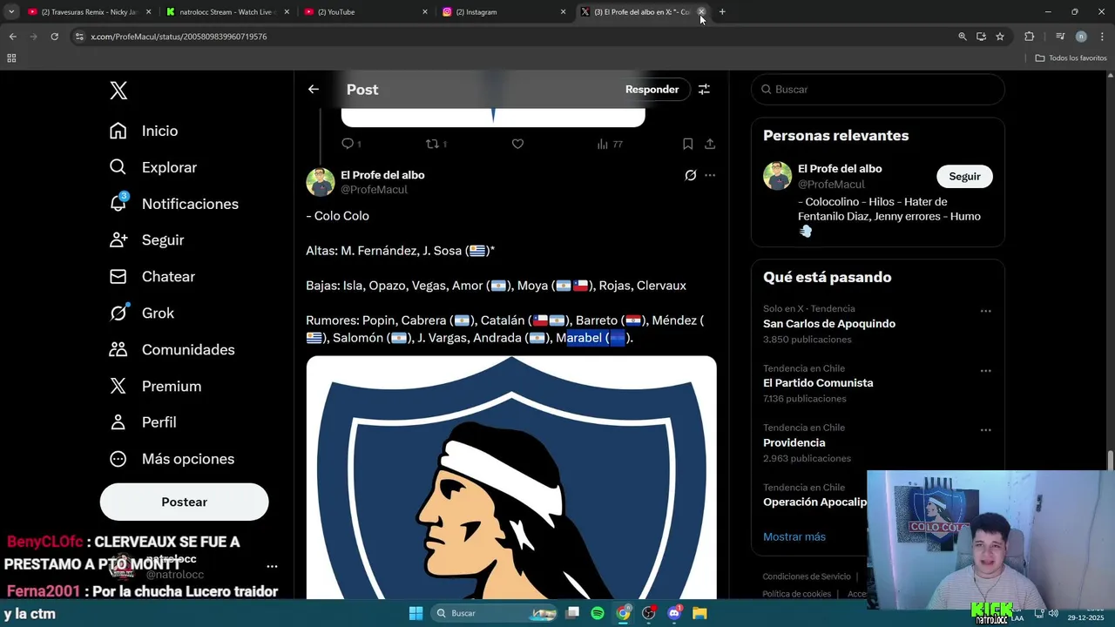Open the post's three-dot more menu
The image size is (1115, 627).
pos(710,175)
